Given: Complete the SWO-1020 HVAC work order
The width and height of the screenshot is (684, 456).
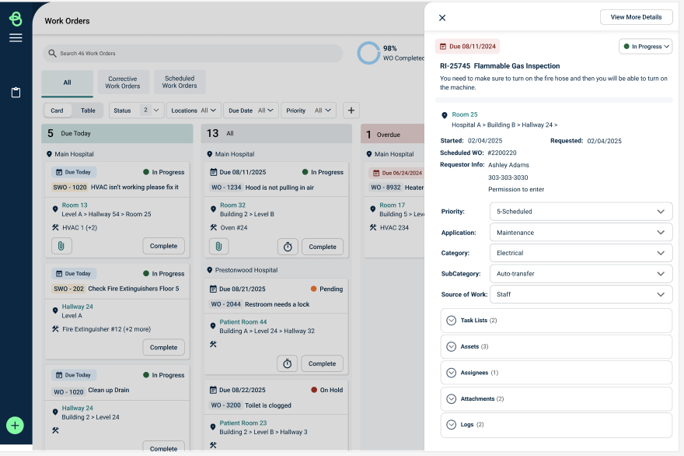Looking at the screenshot, I should [x=163, y=246].
